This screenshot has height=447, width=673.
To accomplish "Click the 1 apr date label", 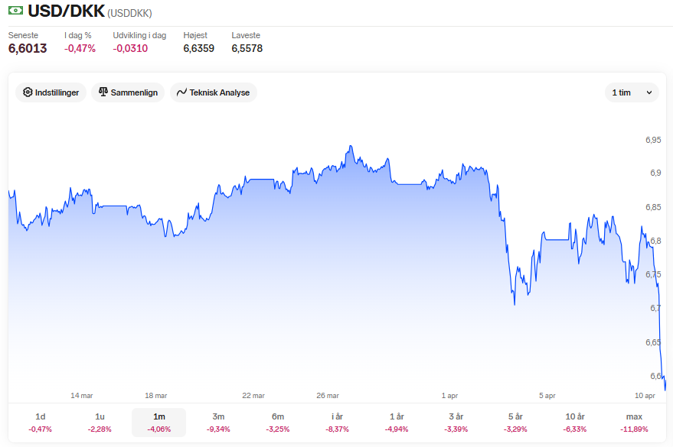I will click(x=449, y=396).
